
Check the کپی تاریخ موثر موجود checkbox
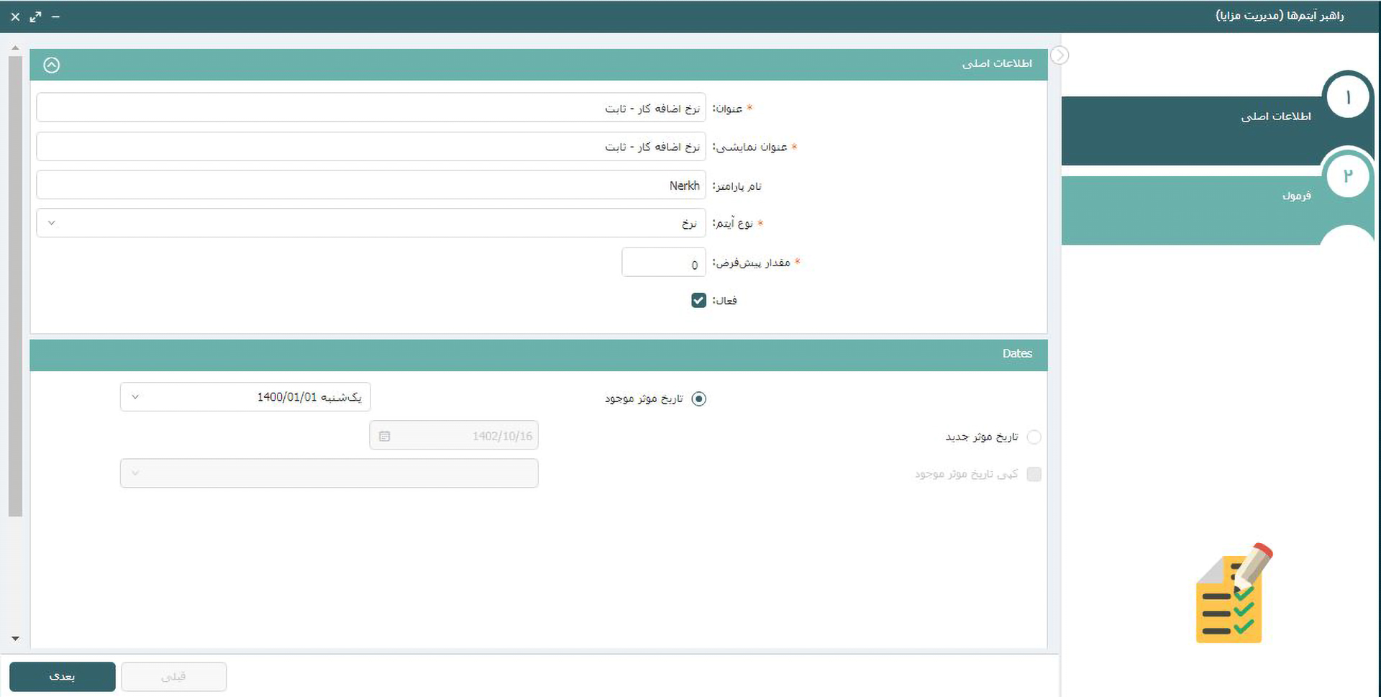coord(1034,474)
